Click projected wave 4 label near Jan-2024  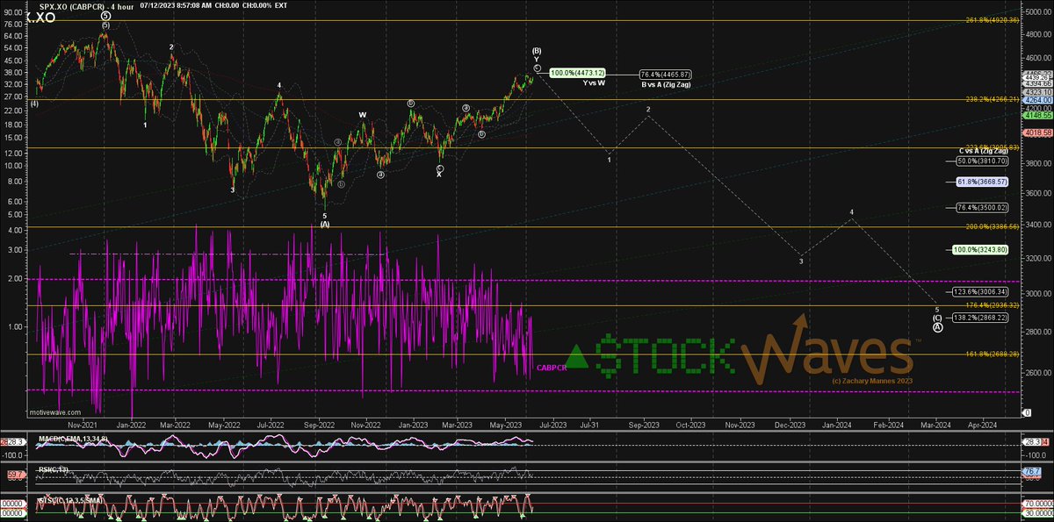(851, 212)
